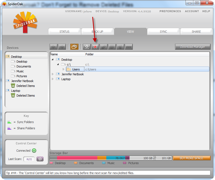The image size is (215, 180).
Task: Click the download icon in toolbar
Action: point(87,47)
